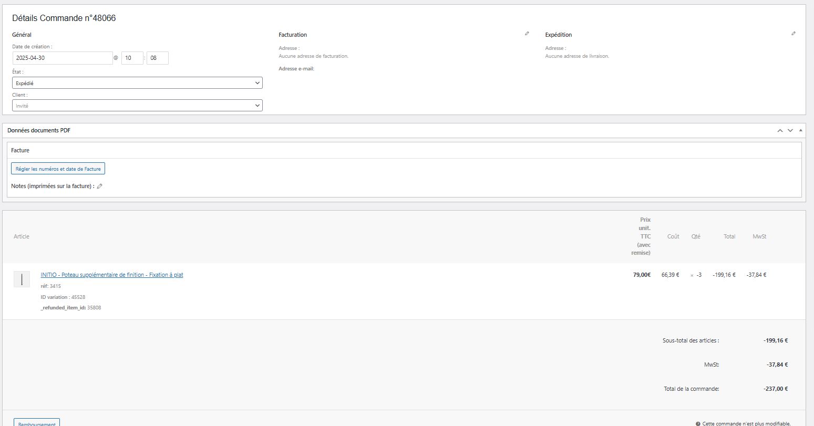Click the minute field showing 08
The image size is (814, 426).
[x=158, y=58]
